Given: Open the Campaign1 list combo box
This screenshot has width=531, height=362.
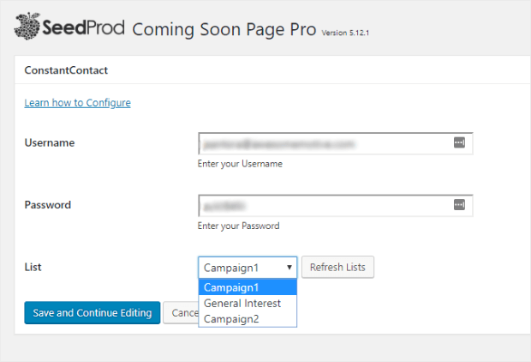Looking at the screenshot, I should pos(248,268).
